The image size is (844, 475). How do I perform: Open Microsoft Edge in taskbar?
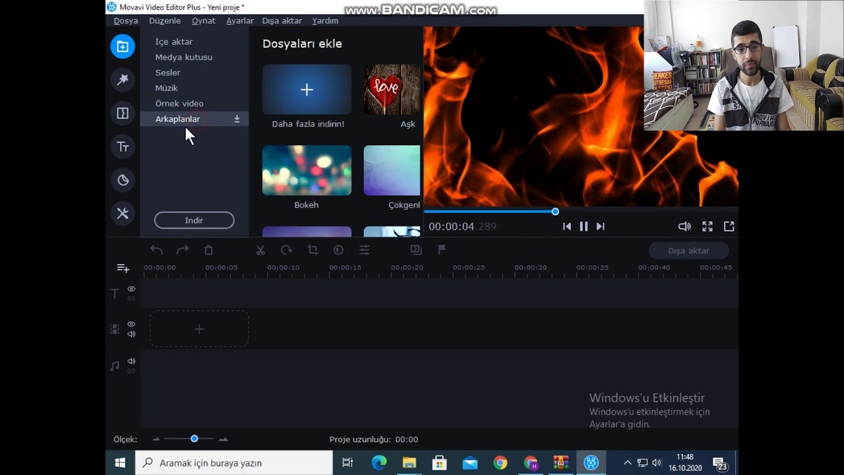coord(379,463)
